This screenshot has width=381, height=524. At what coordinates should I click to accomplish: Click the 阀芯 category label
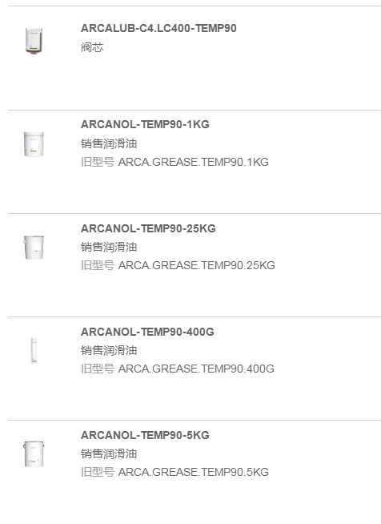(x=92, y=47)
